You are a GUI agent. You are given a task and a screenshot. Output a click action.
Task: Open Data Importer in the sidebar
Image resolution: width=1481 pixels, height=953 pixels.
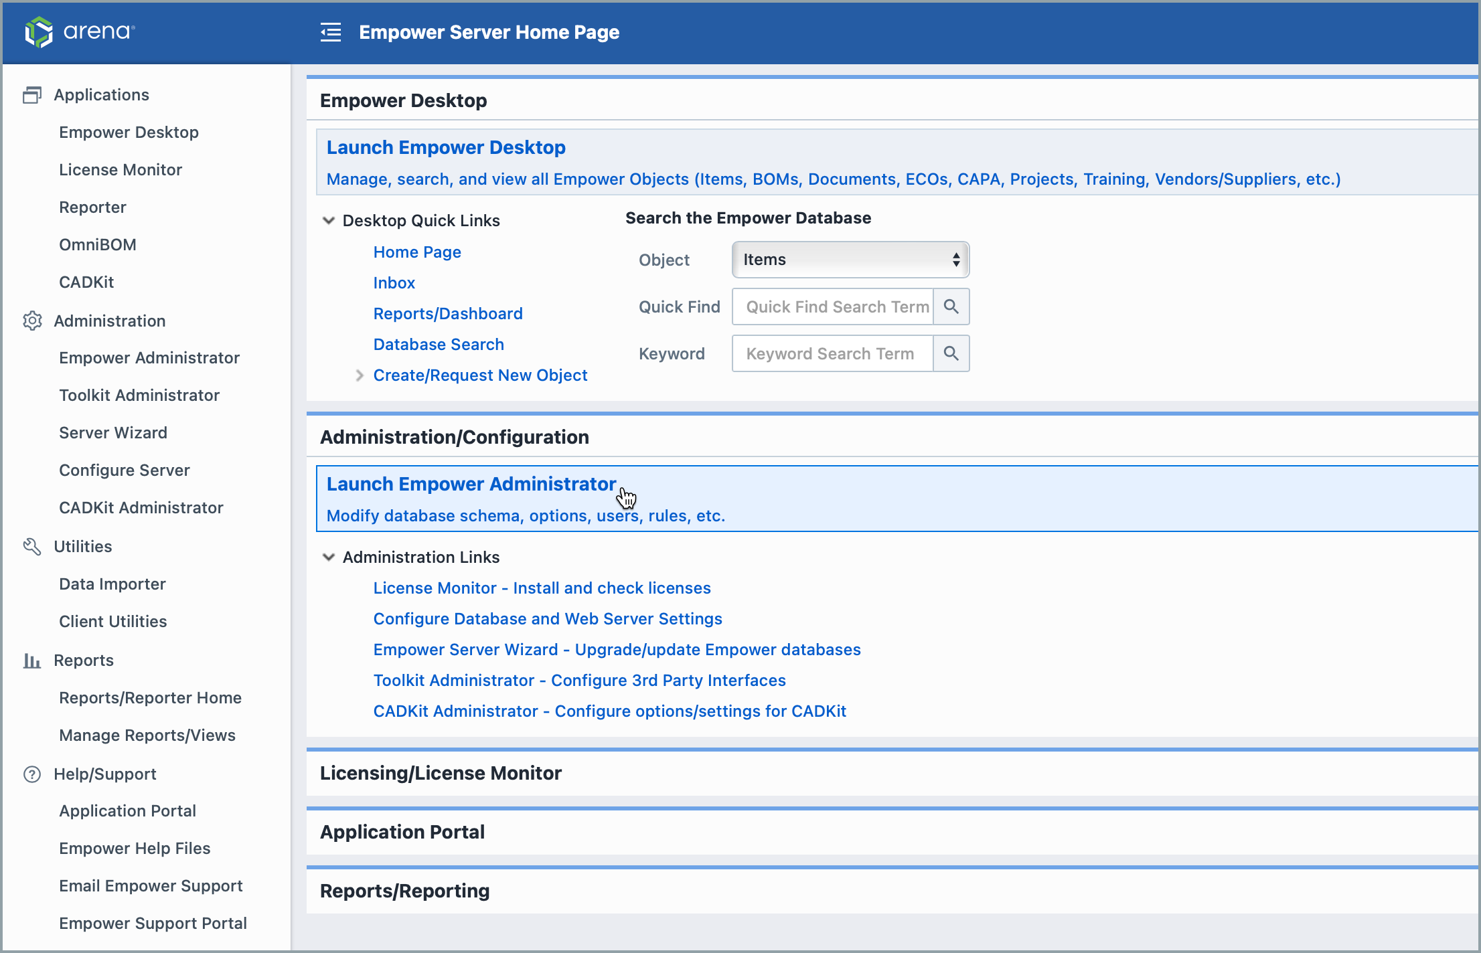click(x=112, y=584)
